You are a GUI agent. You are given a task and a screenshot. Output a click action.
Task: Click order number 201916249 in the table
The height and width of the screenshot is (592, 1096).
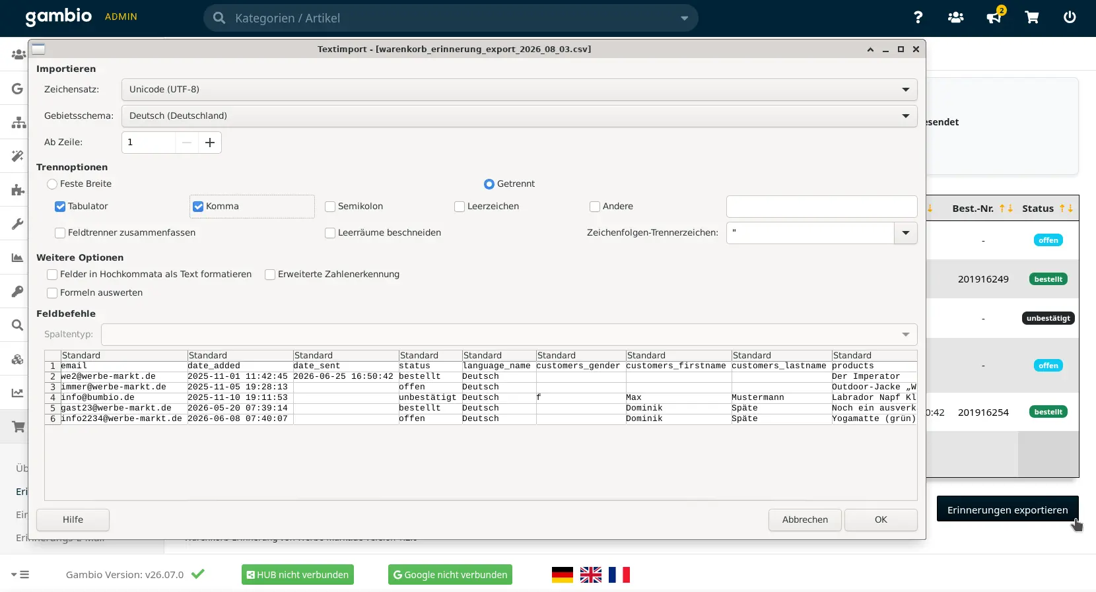[x=983, y=279]
